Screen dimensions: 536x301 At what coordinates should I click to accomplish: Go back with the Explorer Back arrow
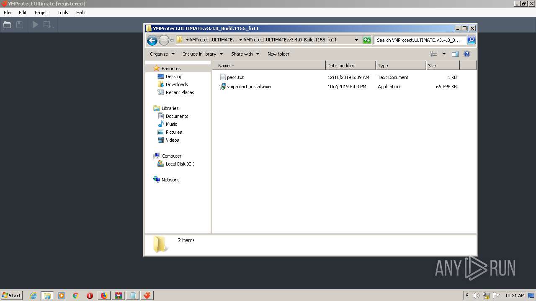coord(152,40)
